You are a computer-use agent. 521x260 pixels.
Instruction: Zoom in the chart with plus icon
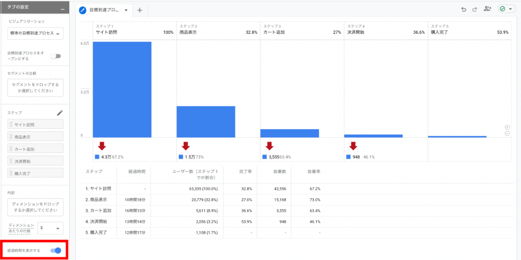[x=507, y=127]
